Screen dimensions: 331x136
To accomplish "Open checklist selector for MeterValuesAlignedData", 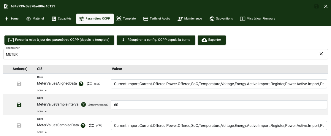I will (89, 84).
